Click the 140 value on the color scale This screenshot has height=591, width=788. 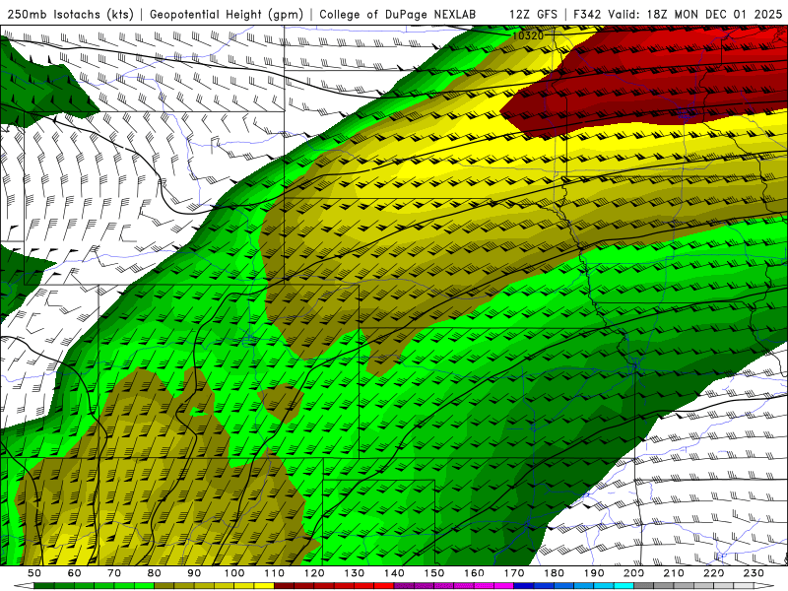(x=394, y=573)
